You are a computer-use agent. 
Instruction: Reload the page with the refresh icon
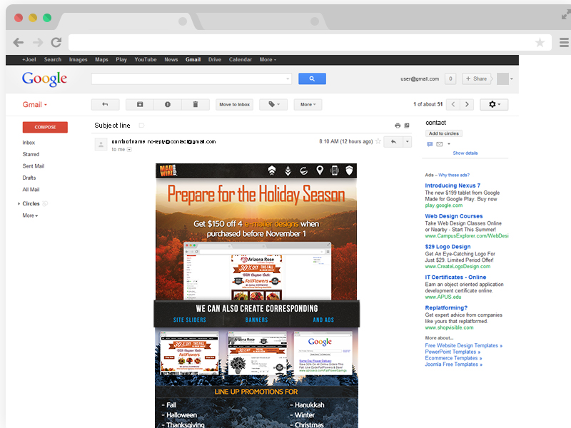click(x=56, y=43)
